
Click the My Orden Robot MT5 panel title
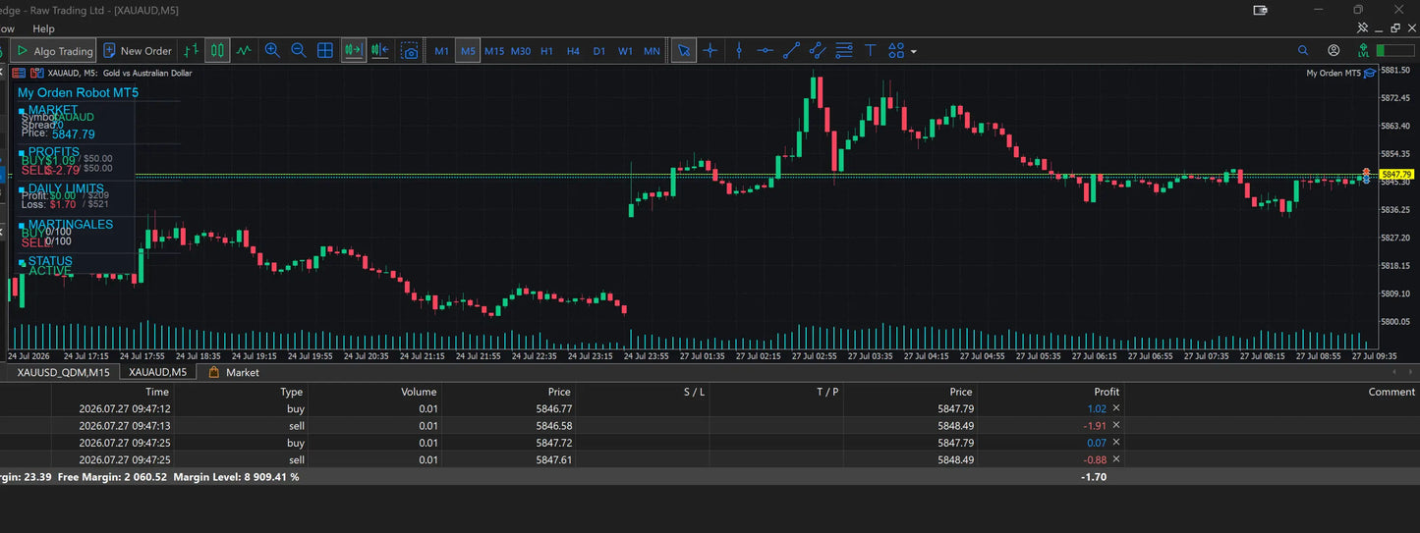pyautogui.click(x=78, y=92)
